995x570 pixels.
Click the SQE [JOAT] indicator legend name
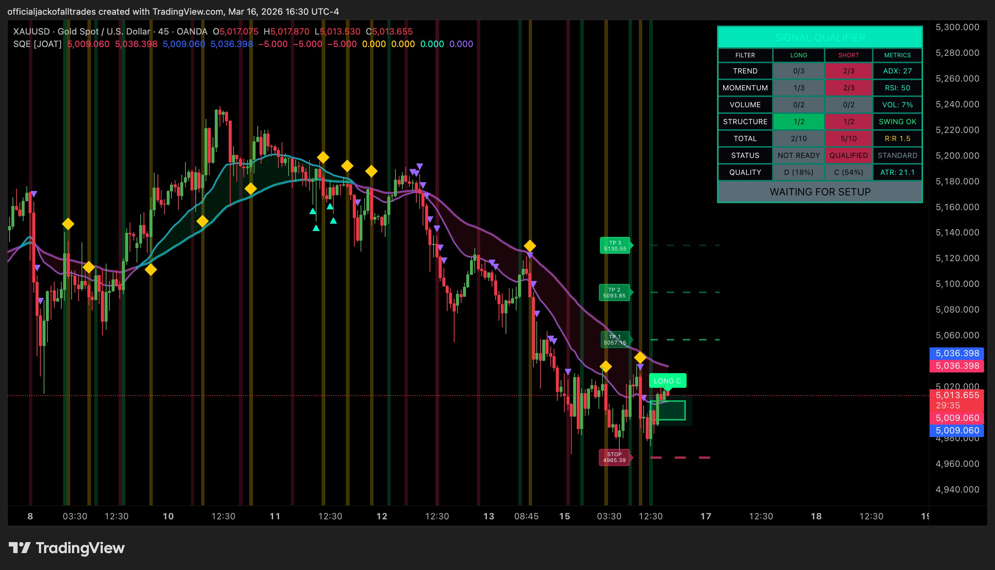pyautogui.click(x=37, y=44)
